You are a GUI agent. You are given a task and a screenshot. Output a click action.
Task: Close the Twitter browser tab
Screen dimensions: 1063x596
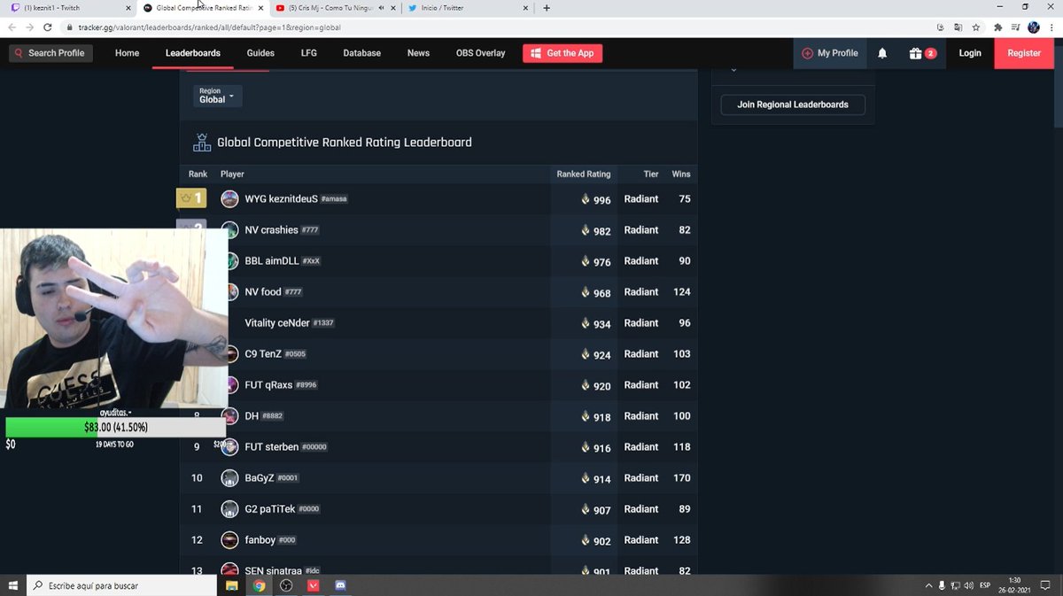coord(525,8)
